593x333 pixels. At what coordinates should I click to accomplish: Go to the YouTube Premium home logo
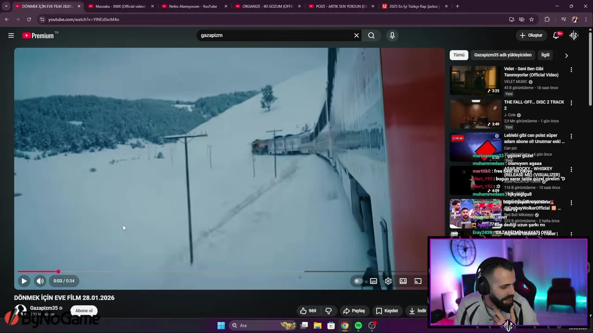click(x=39, y=35)
